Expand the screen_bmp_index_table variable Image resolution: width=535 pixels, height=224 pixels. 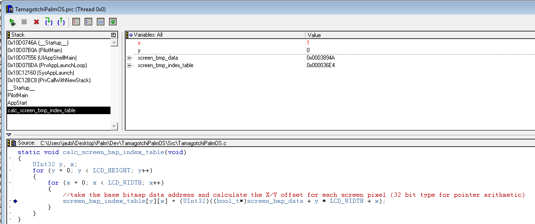coord(129,65)
